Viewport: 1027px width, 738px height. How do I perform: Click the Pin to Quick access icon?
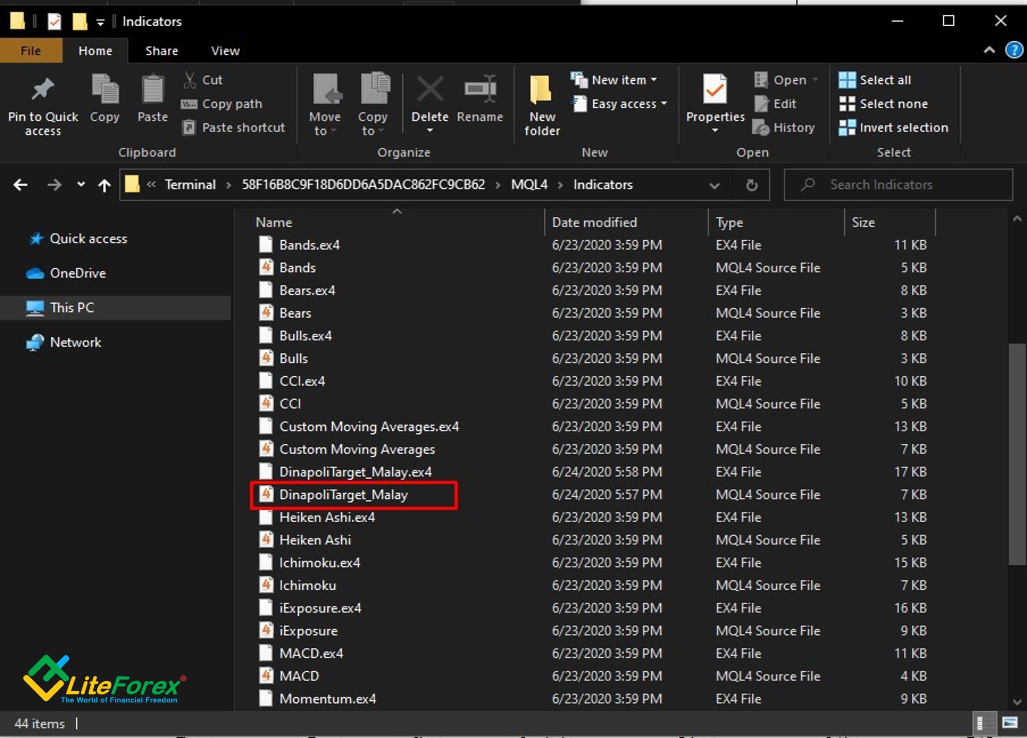click(x=43, y=90)
